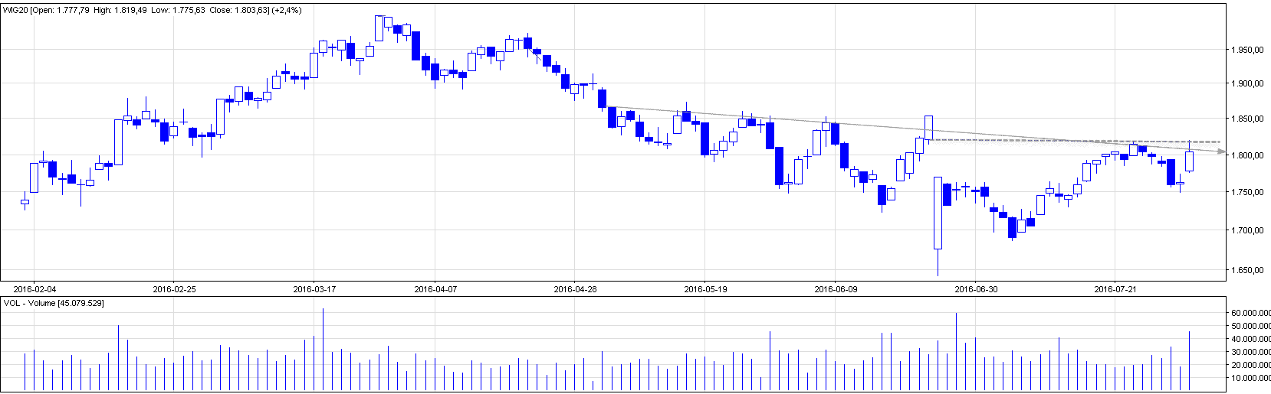The height and width of the screenshot is (394, 1271).
Task: Click the 1.800,00 price axis label
Action: 1247,155
